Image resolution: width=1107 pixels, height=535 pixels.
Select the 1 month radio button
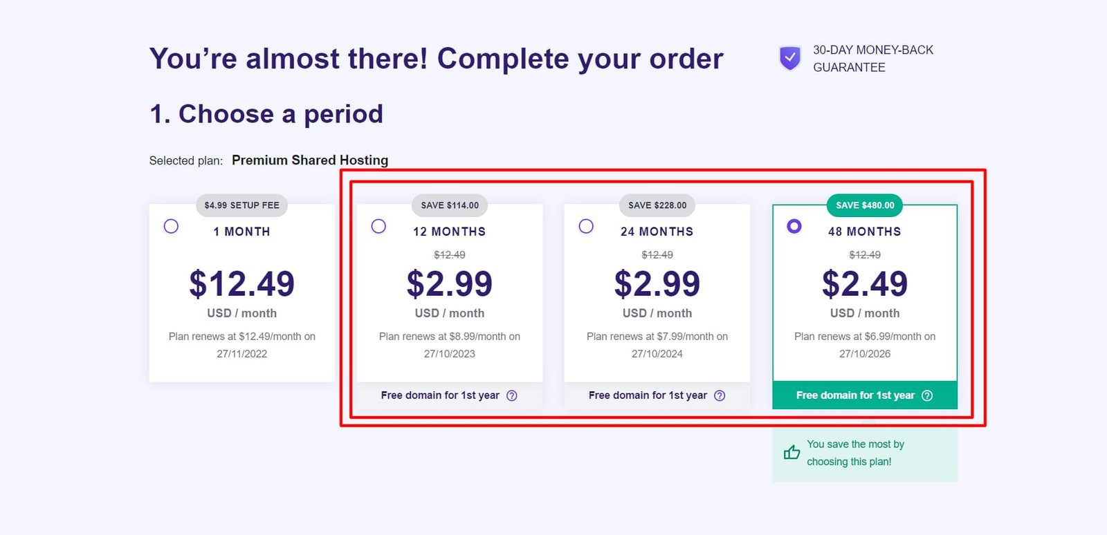(171, 226)
